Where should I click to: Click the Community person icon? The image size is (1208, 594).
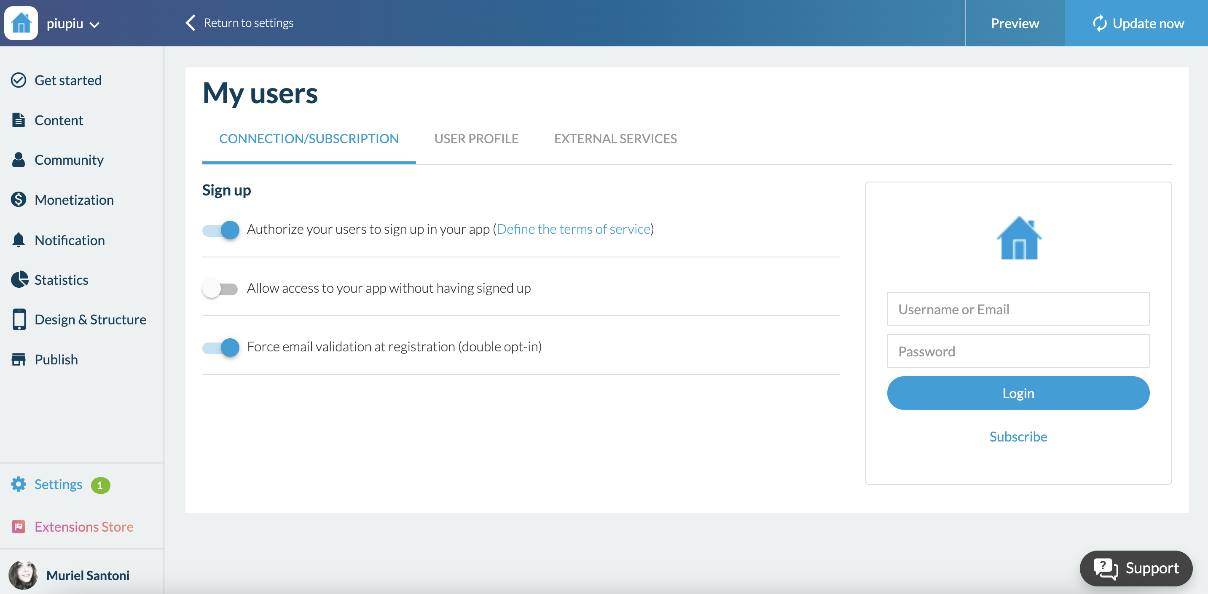click(x=18, y=160)
